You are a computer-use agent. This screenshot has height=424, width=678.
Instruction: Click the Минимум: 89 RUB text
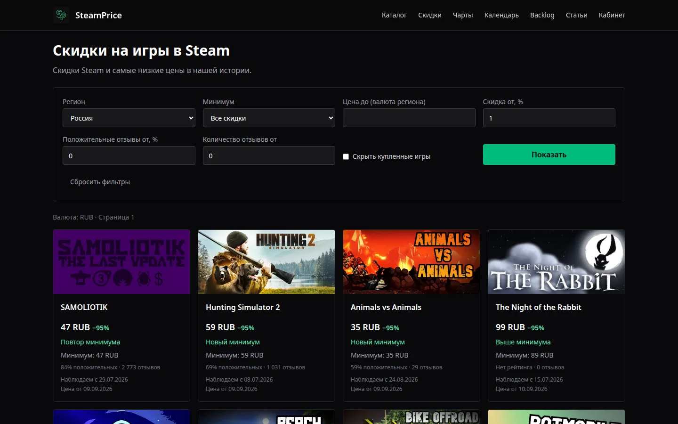tap(525, 355)
